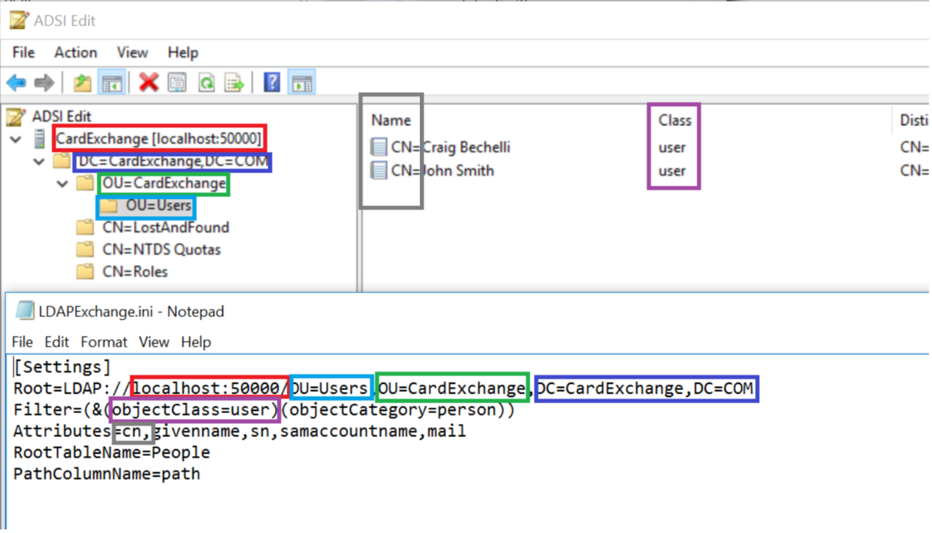Click the Filter= line in Notepad

tap(264, 410)
